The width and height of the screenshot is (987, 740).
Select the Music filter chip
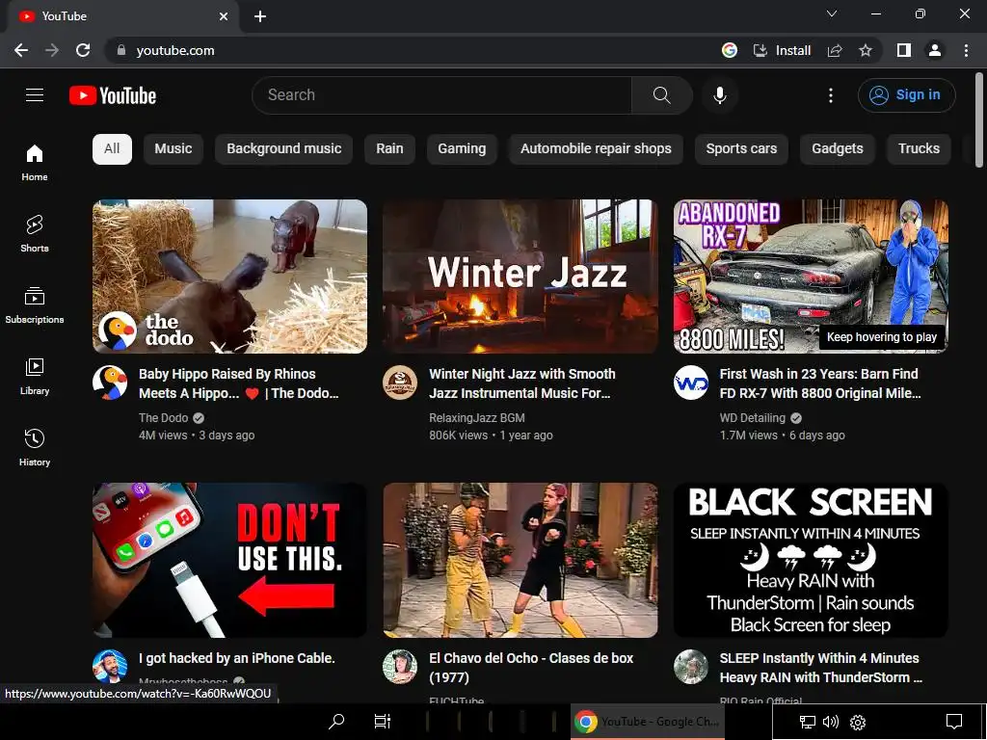[173, 149]
